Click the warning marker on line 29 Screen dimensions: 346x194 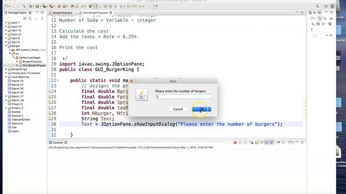(49, 119)
